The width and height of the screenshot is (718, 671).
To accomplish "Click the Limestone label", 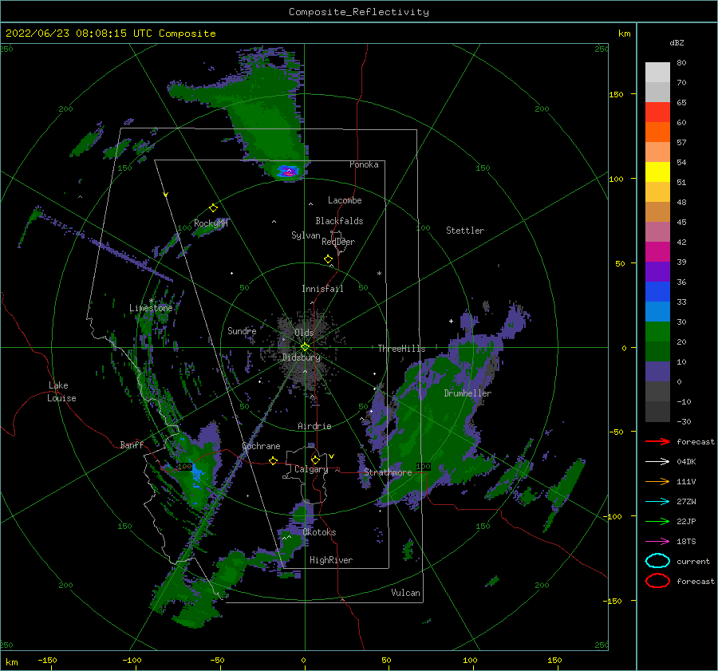I will [151, 308].
